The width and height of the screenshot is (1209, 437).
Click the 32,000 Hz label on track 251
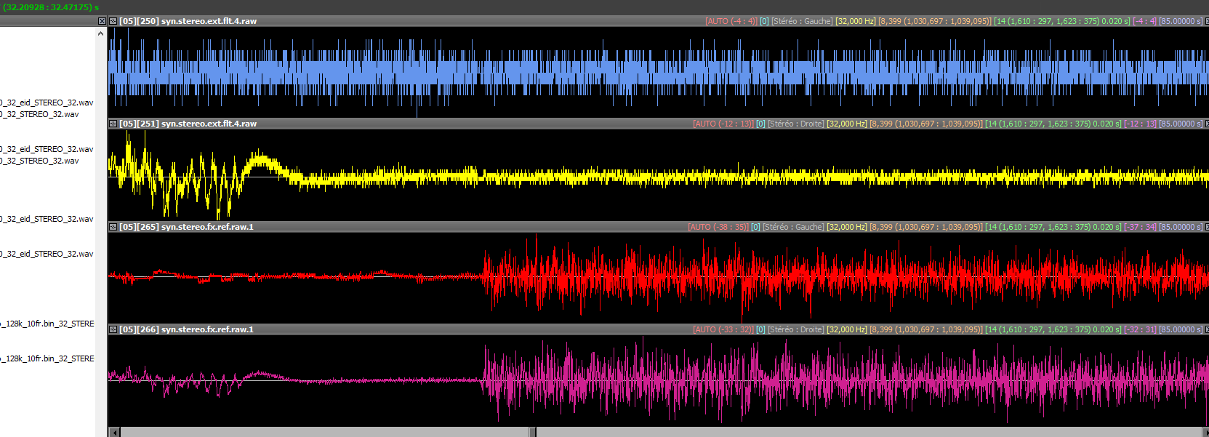pos(846,124)
